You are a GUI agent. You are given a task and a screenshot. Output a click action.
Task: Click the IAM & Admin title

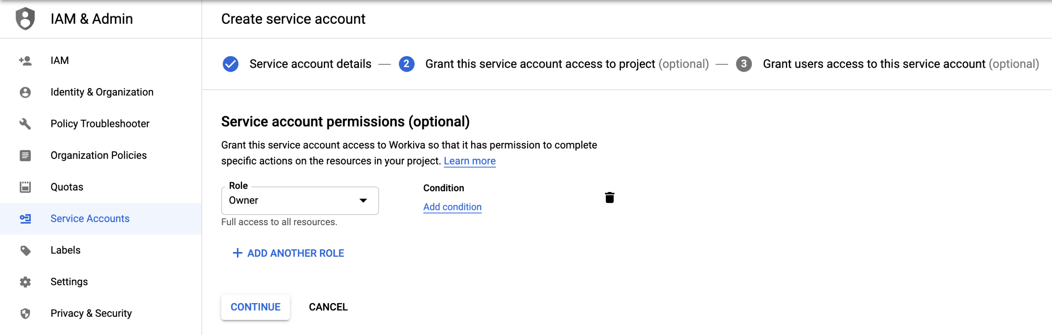pos(92,19)
